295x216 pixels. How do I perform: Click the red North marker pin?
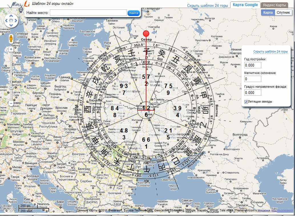pos(146,33)
